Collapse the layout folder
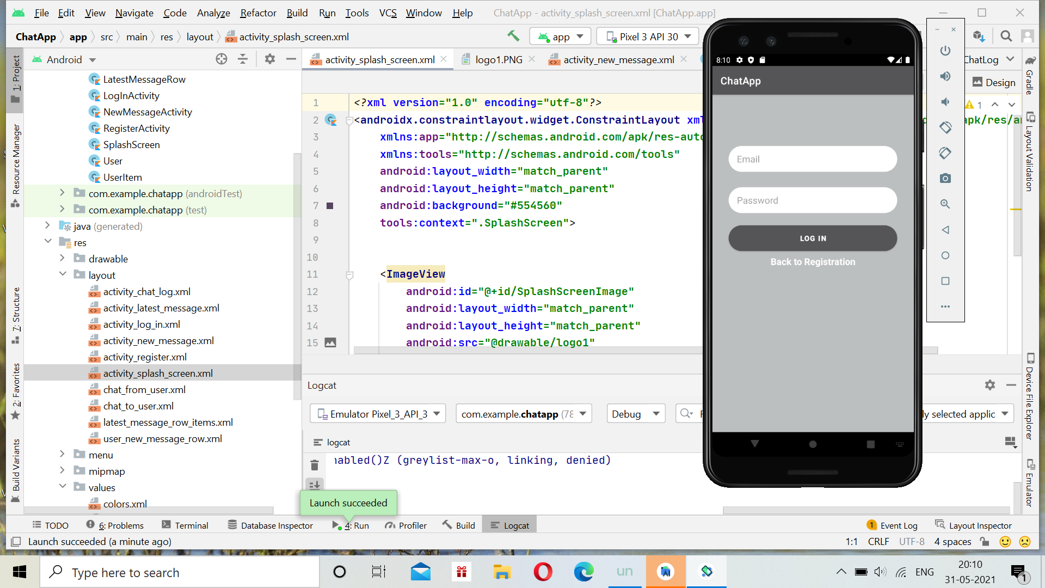 point(62,274)
